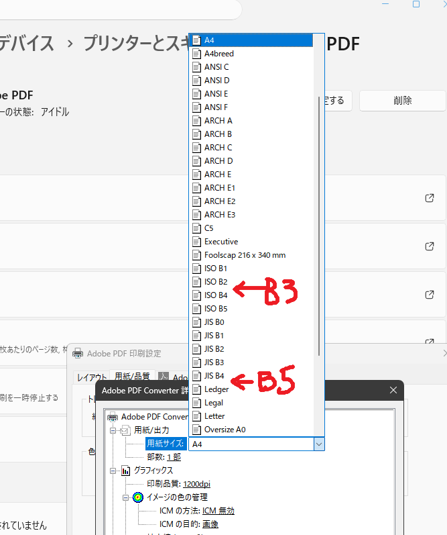This screenshot has width=447, height=535.
Task: Select ANSI D paper size
Action: point(251,81)
